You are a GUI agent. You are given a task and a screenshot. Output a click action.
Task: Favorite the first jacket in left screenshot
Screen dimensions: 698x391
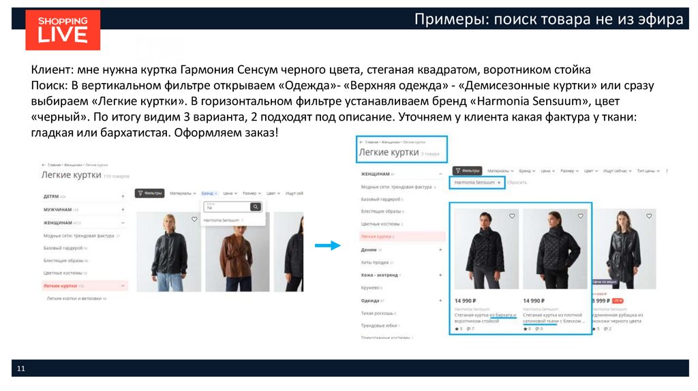click(194, 219)
